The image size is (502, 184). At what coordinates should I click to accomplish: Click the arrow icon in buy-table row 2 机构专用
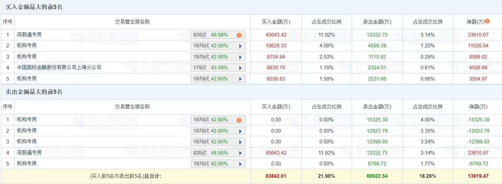click(x=240, y=46)
